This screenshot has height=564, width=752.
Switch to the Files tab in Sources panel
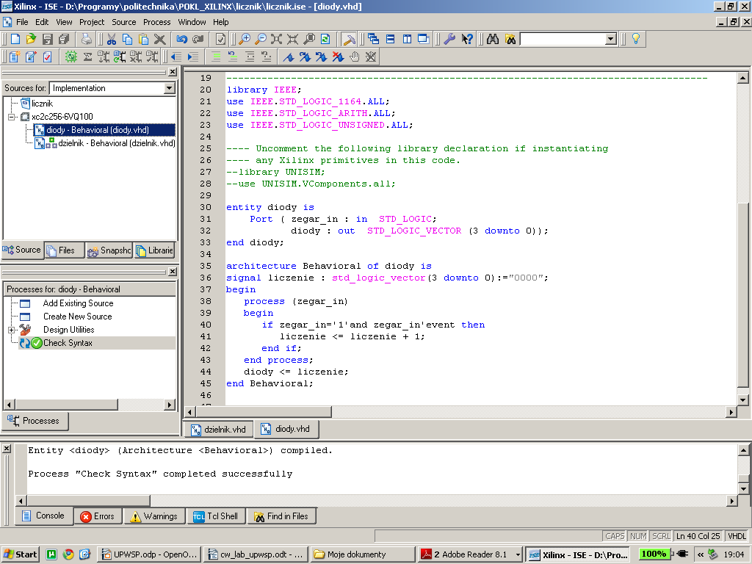[65, 250]
